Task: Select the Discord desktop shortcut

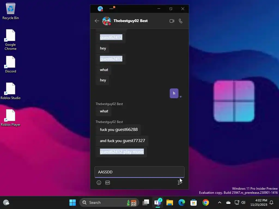Action: click(x=11, y=64)
